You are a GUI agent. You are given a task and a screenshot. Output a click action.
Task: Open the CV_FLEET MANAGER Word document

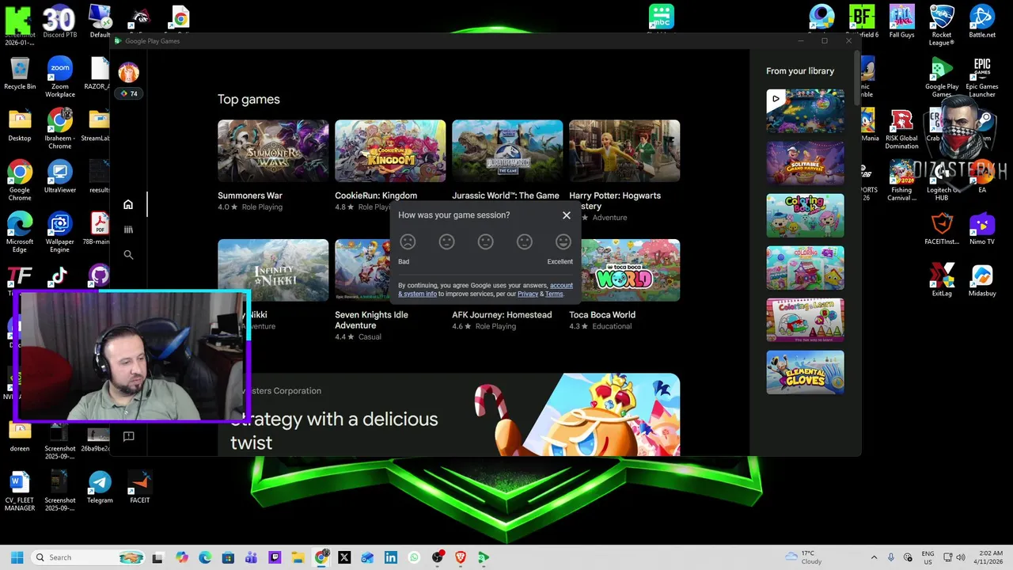20,491
